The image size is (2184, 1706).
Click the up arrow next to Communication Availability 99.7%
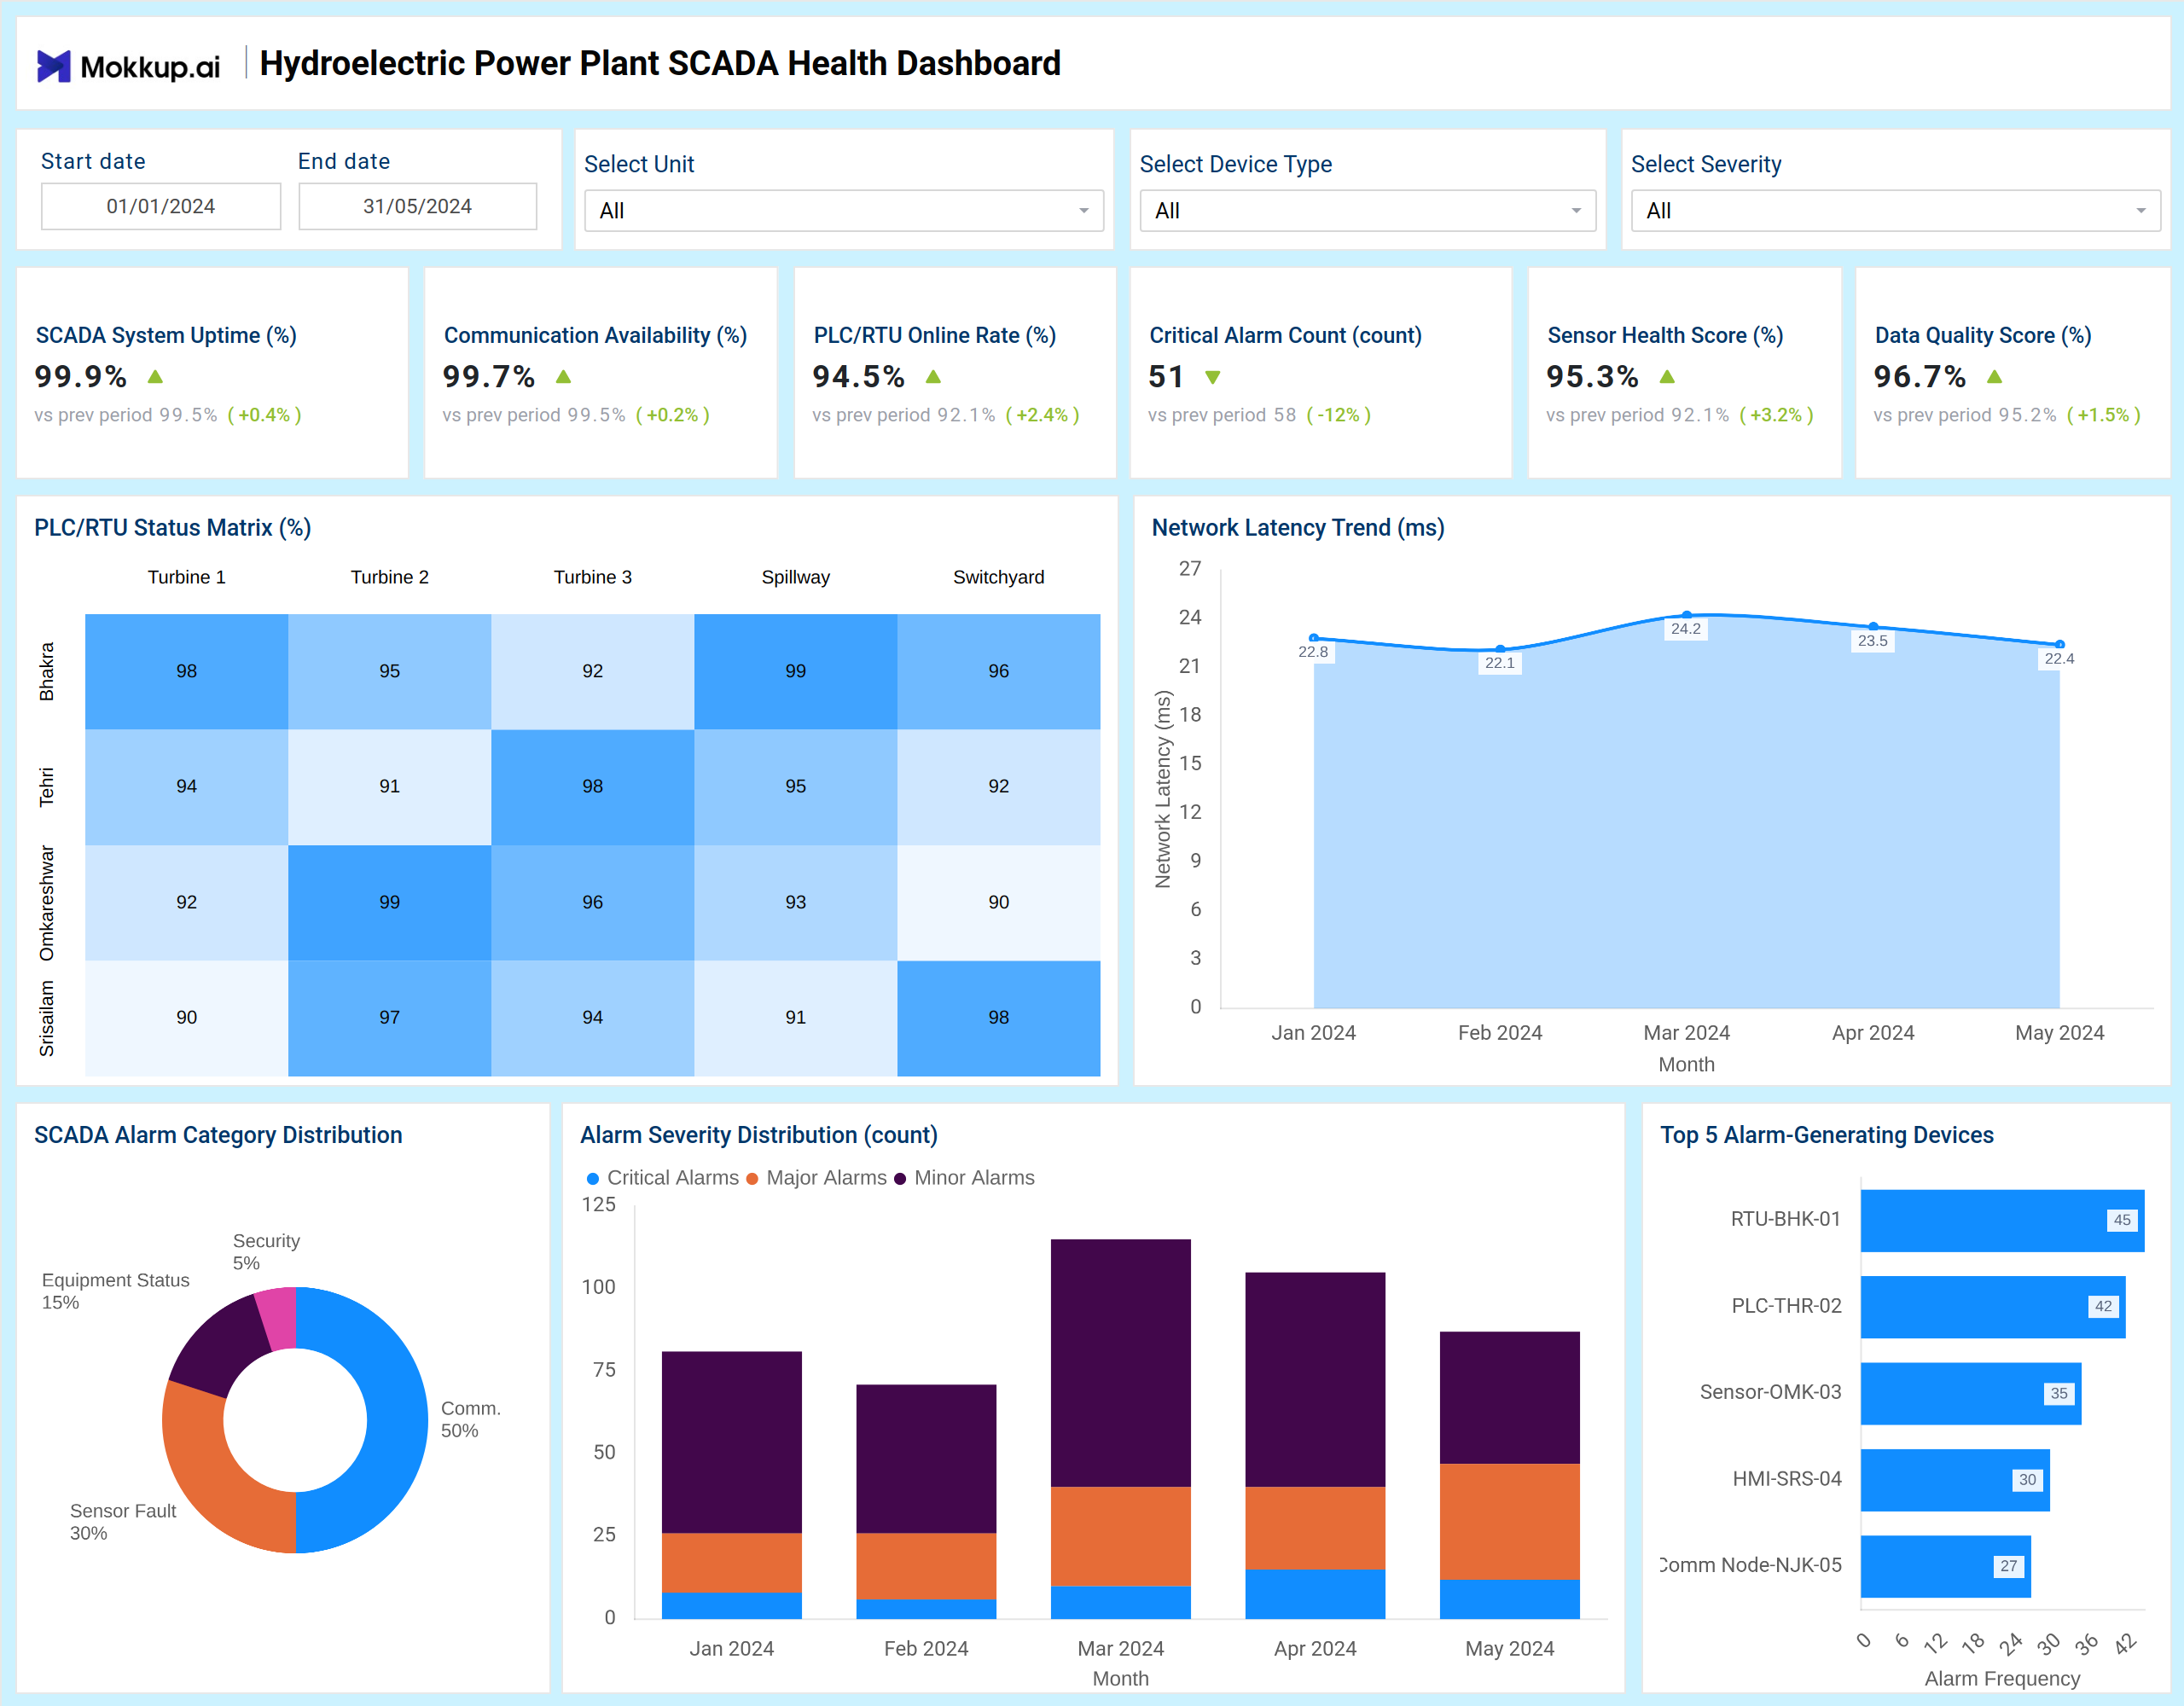click(x=563, y=377)
